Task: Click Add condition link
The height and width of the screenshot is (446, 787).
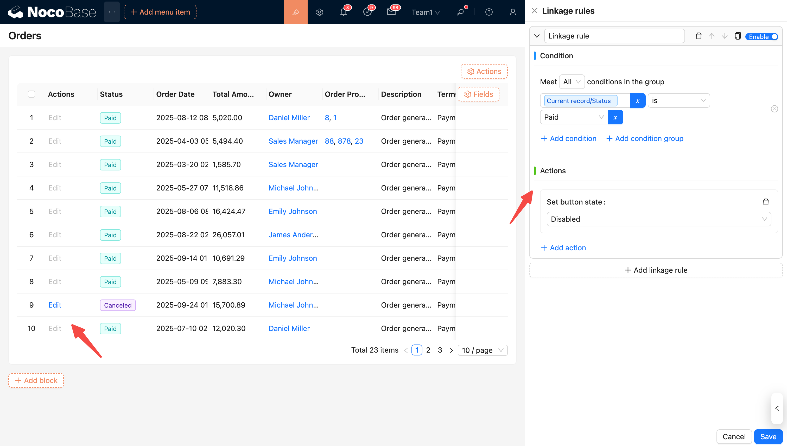Action: point(569,138)
